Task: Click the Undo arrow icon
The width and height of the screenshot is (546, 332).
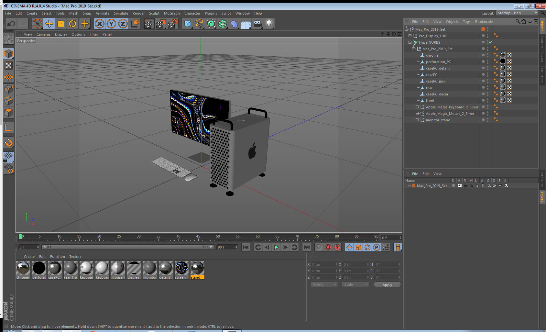Action: [x=11, y=24]
